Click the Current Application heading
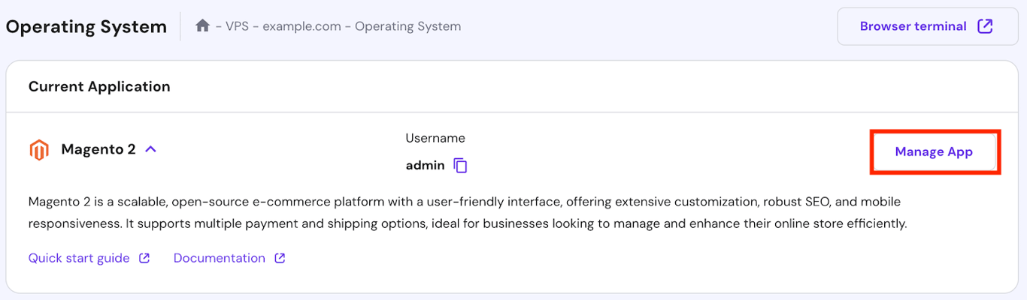 pyautogui.click(x=99, y=86)
